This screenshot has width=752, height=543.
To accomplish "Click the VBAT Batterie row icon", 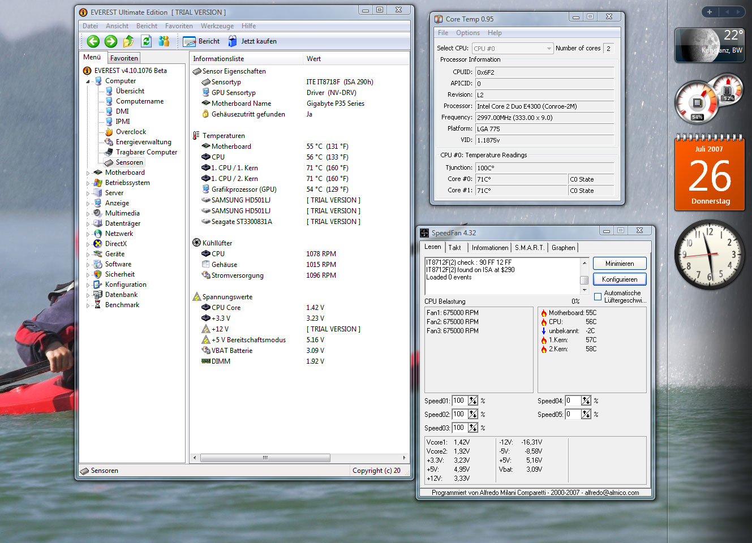I will [x=206, y=351].
